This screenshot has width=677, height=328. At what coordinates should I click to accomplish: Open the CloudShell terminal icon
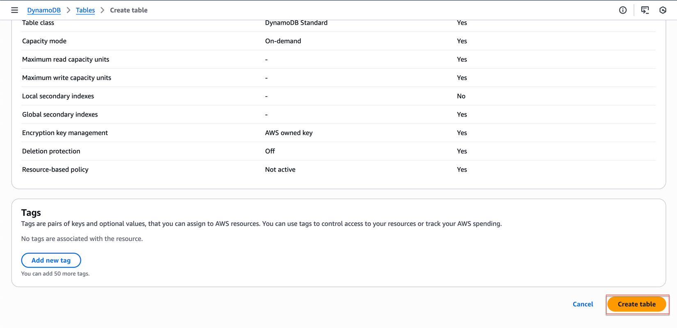pyautogui.click(x=645, y=10)
